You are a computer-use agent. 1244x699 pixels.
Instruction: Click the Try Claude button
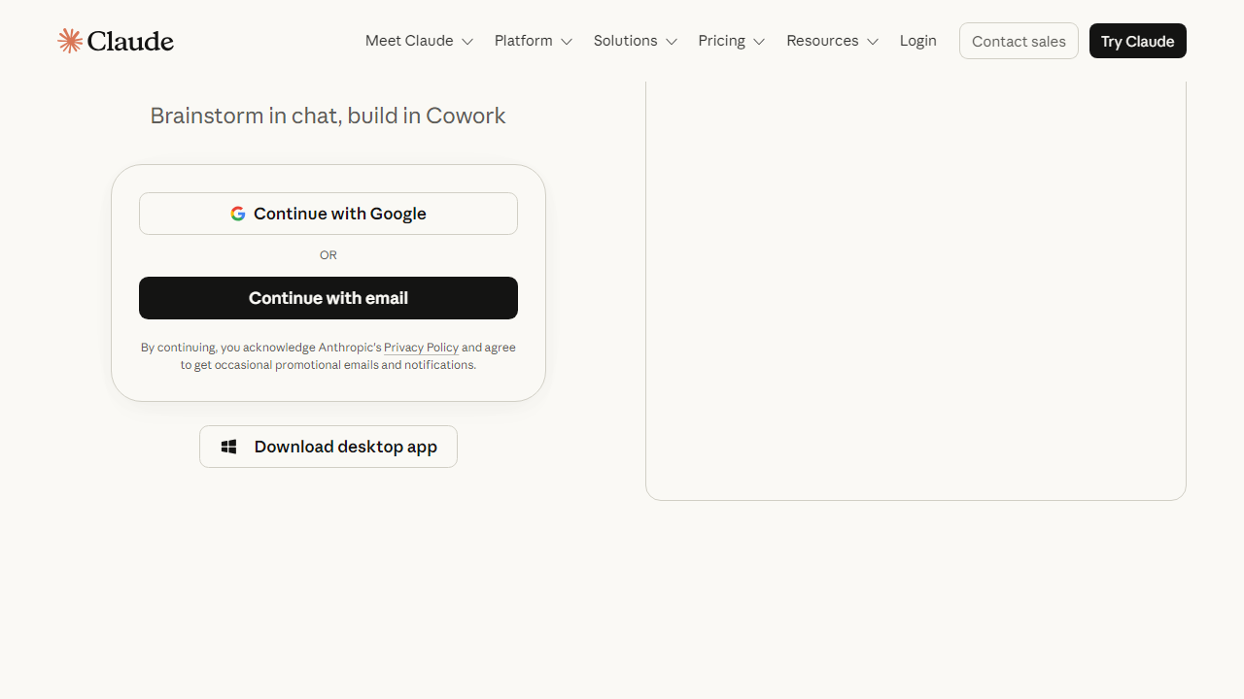pyautogui.click(x=1138, y=41)
